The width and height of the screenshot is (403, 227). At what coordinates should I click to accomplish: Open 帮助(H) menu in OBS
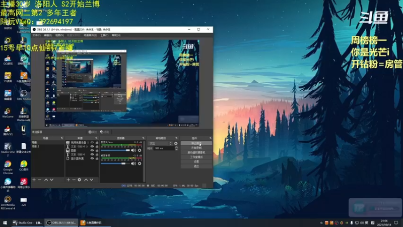[116, 35]
